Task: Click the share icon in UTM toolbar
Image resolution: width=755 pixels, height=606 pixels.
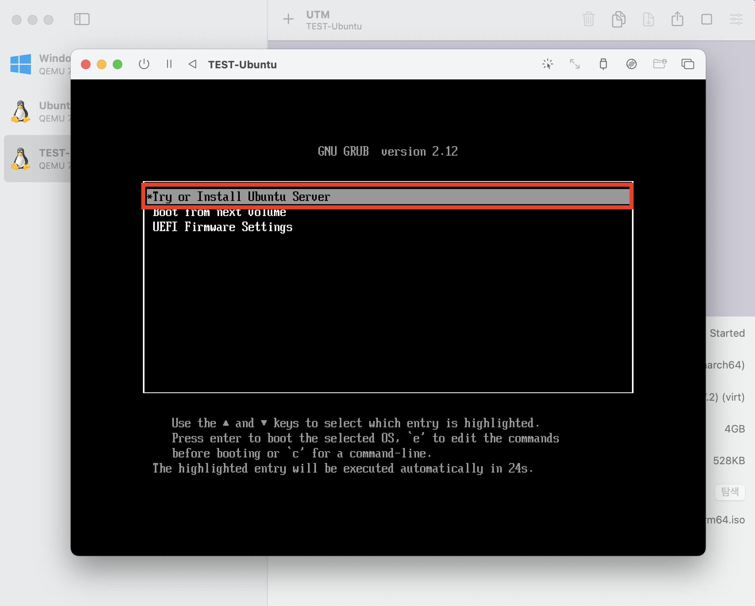Action: tap(677, 19)
